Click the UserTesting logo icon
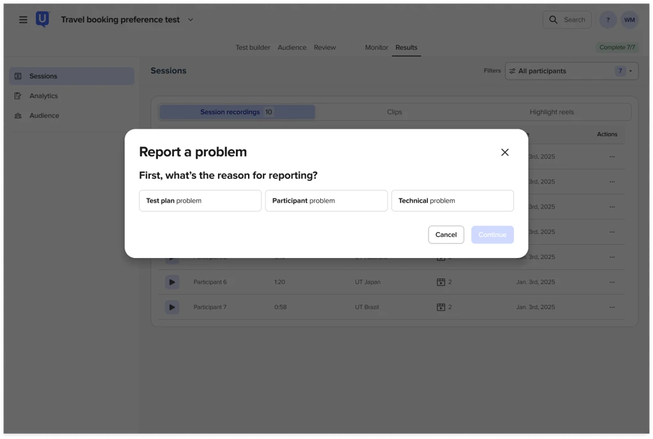 pyautogui.click(x=43, y=20)
